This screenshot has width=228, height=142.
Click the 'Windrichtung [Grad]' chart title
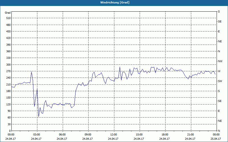pyautogui.click(x=115, y=3)
